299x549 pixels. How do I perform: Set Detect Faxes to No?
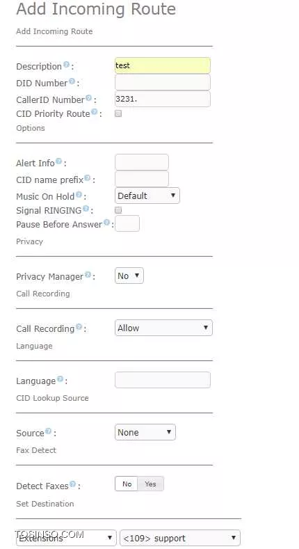127,484
